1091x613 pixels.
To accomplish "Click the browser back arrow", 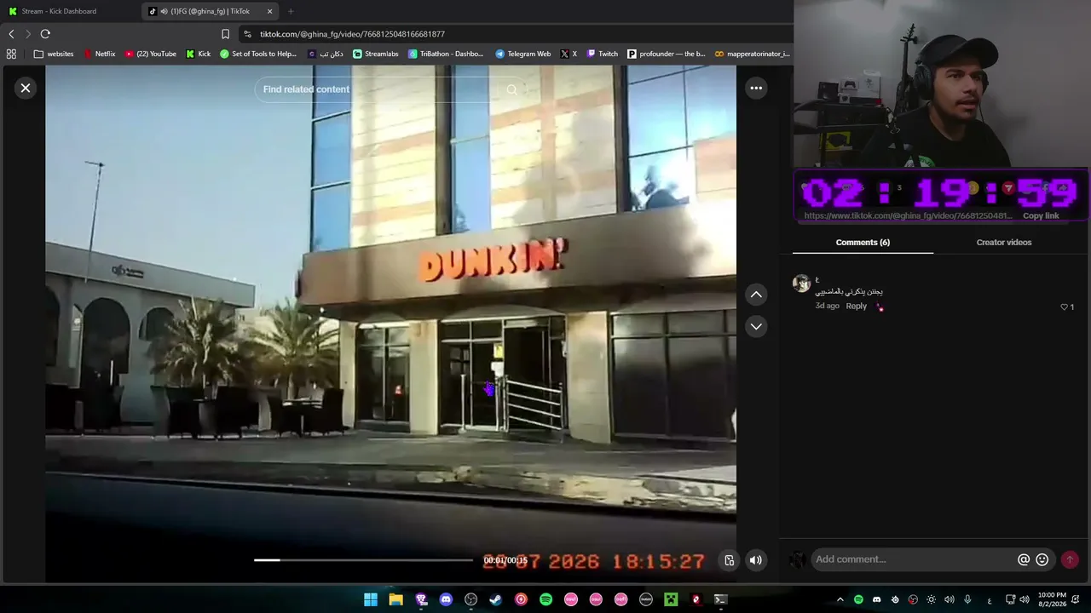I will point(11,34).
